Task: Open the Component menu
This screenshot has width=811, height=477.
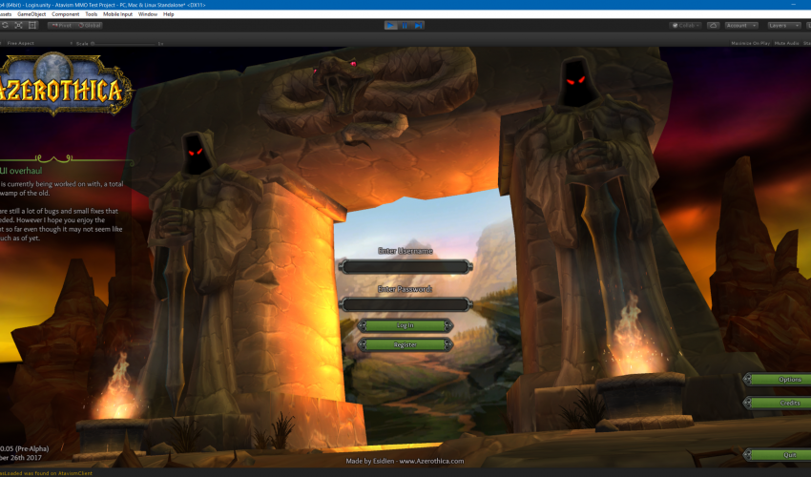Action: (65, 14)
